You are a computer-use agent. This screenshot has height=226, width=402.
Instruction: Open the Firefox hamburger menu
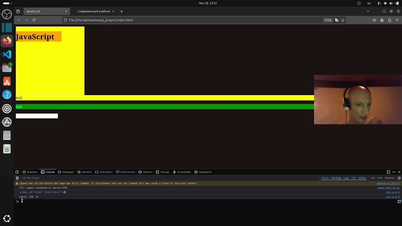(397, 20)
